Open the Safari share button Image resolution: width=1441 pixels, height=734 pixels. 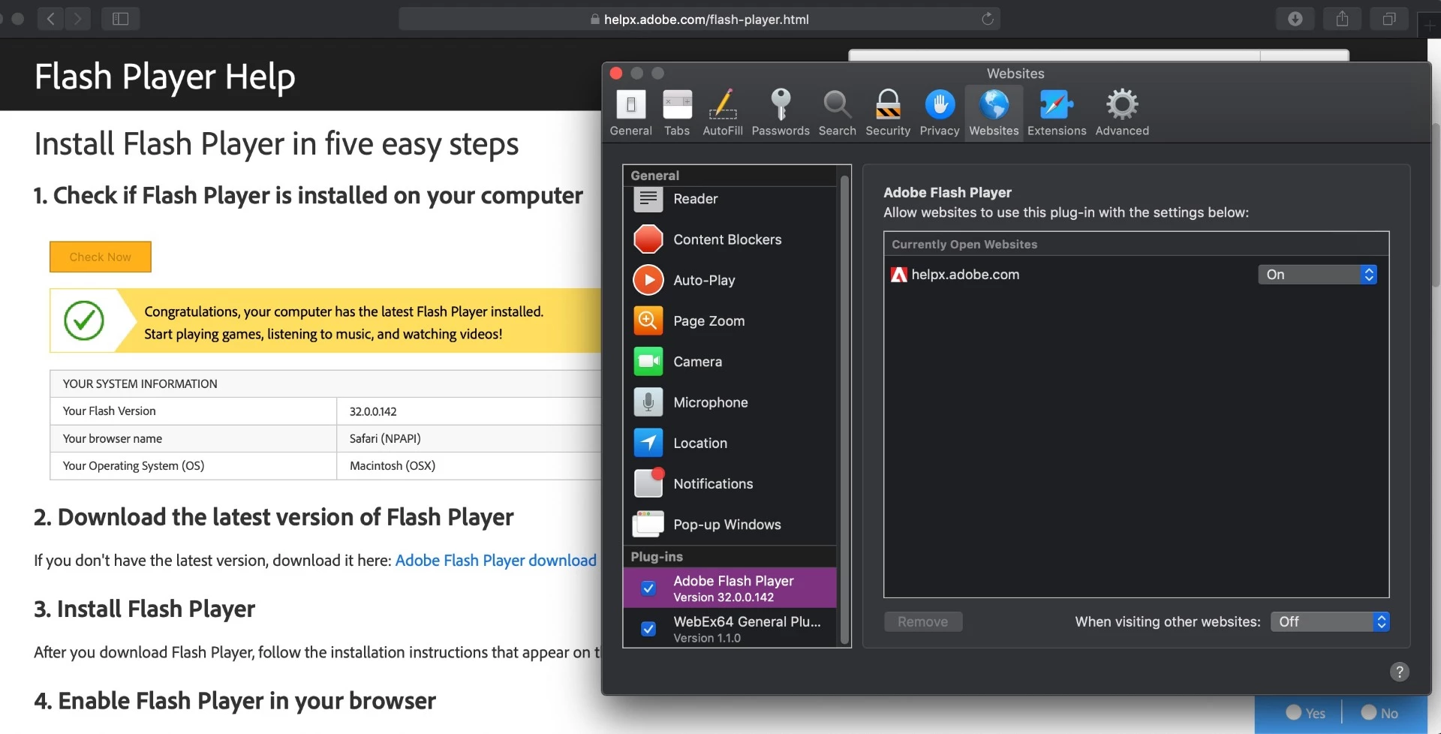pos(1342,19)
